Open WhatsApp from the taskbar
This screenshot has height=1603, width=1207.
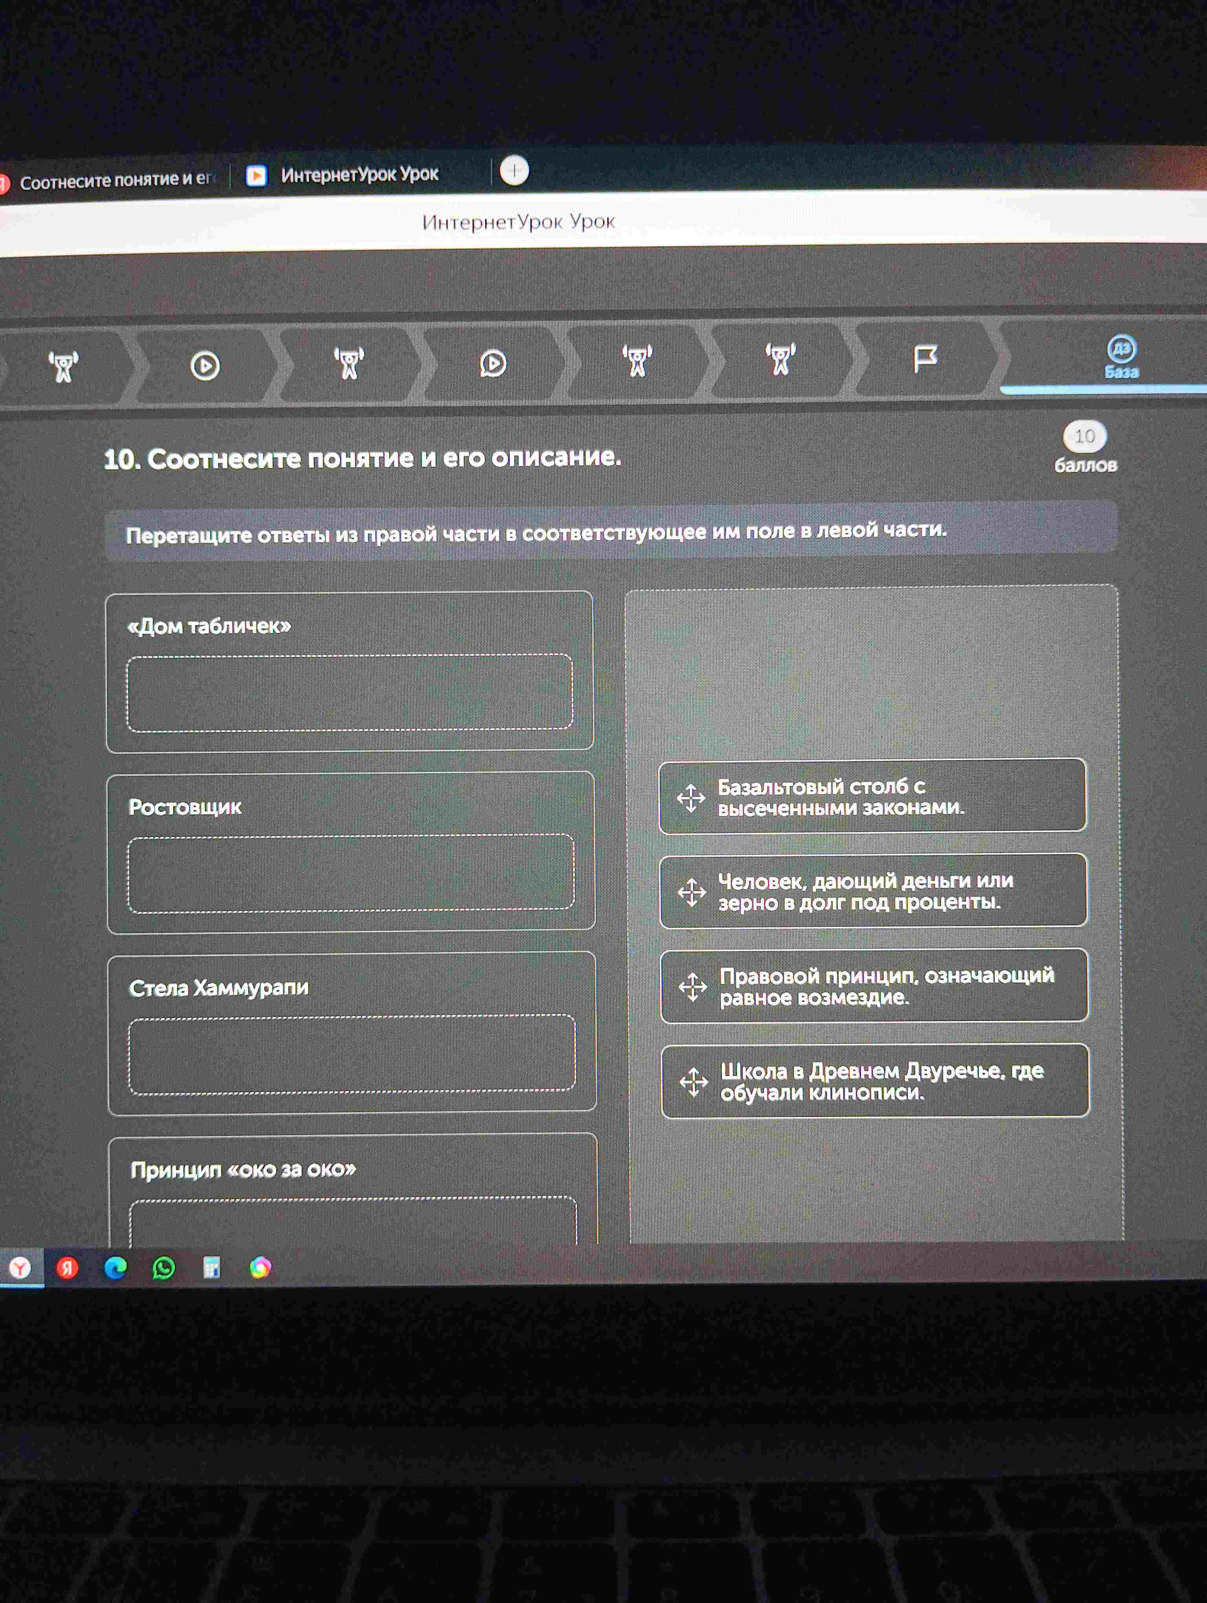click(164, 1268)
